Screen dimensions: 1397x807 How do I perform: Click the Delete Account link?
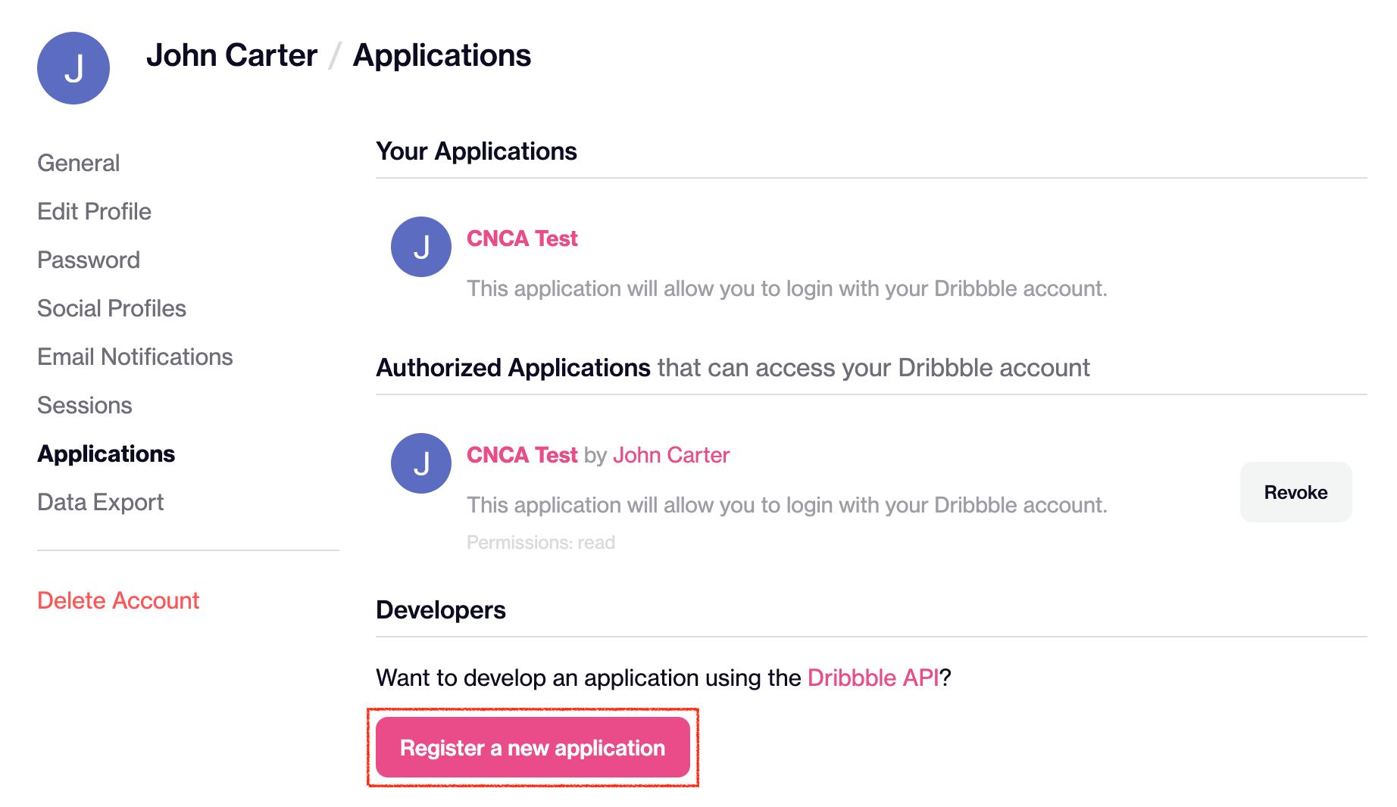point(118,600)
